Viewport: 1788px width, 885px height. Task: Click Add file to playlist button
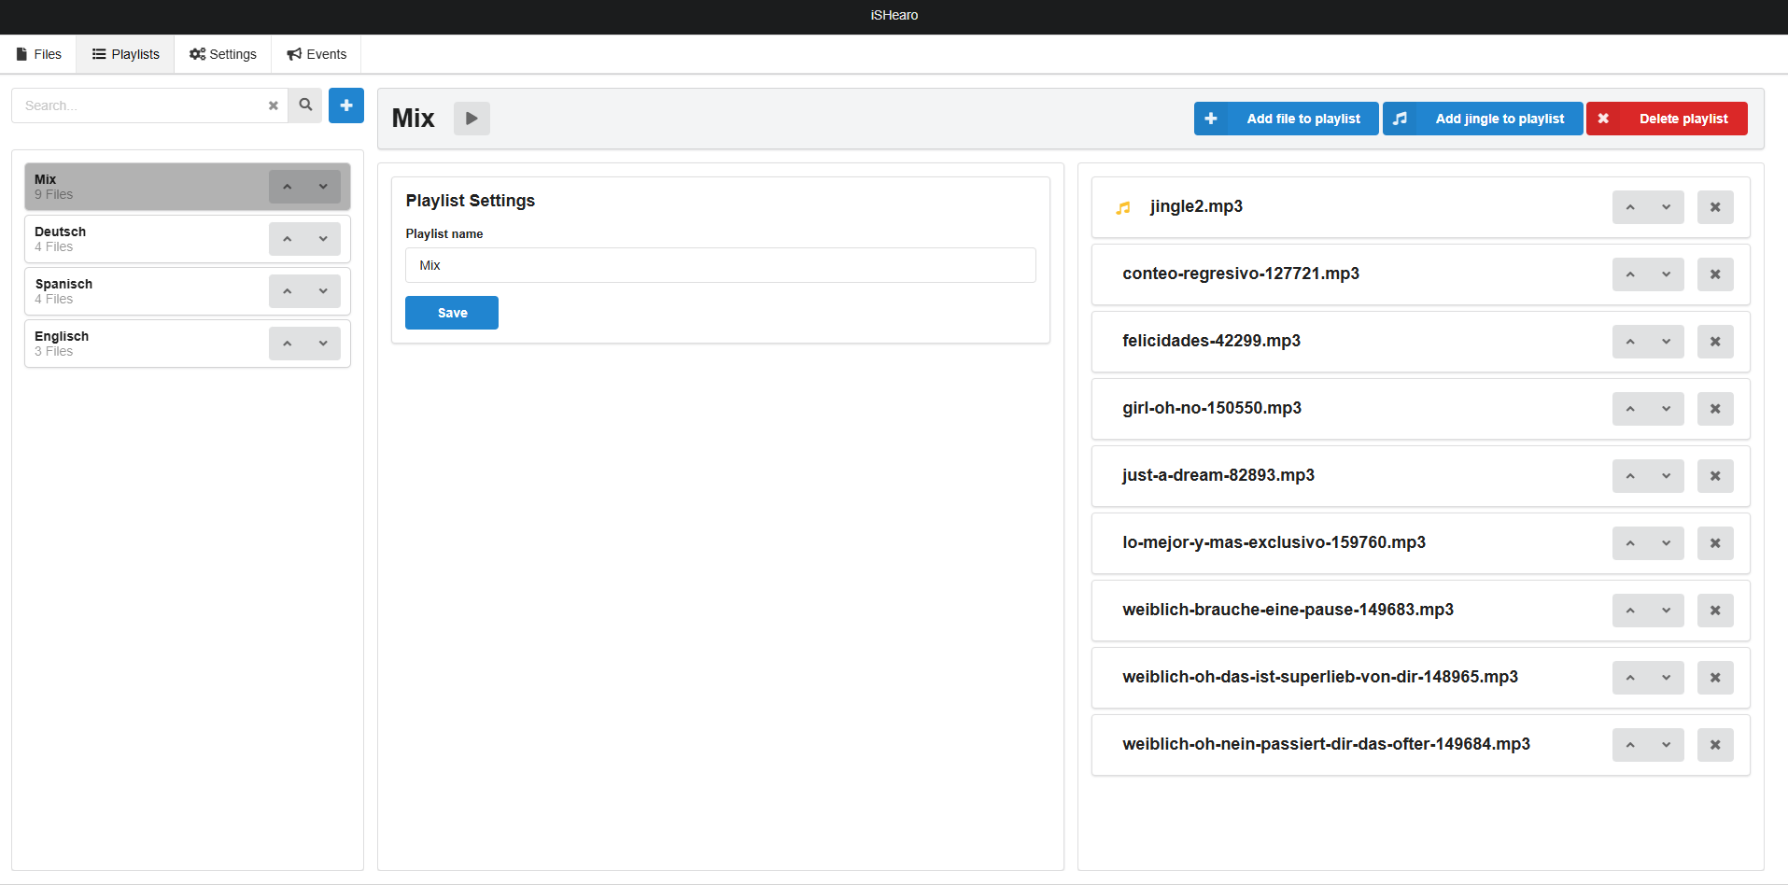(x=1286, y=119)
